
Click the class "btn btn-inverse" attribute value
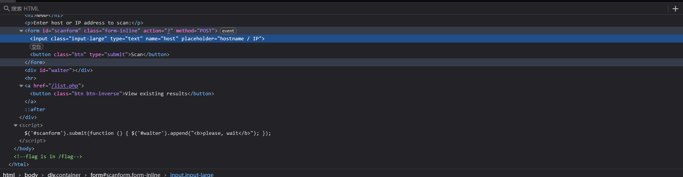[96, 94]
